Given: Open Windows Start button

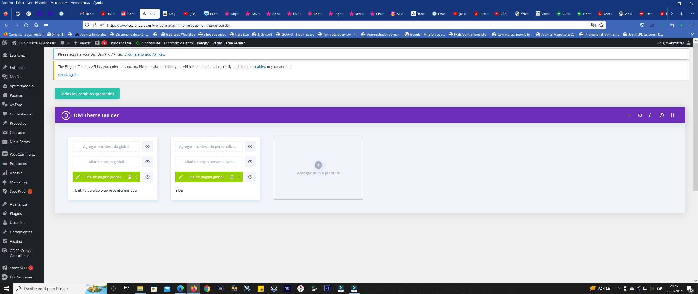Looking at the screenshot, I should point(7,289).
